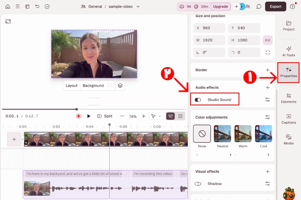301x200 pixels.
Task: Split the clip at the playhead
Action: tap(104, 116)
